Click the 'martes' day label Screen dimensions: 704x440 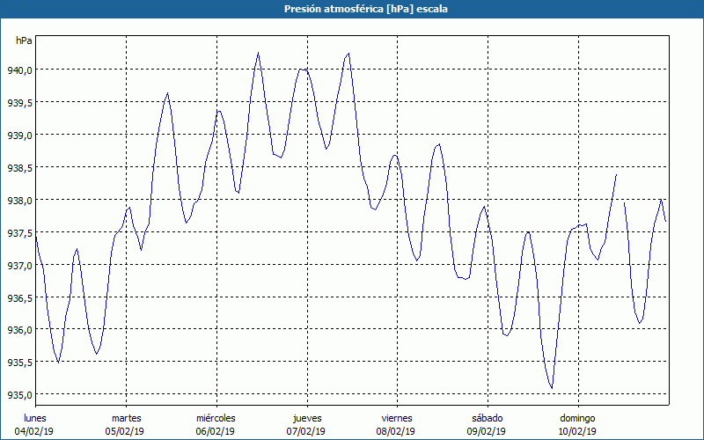[x=127, y=418]
